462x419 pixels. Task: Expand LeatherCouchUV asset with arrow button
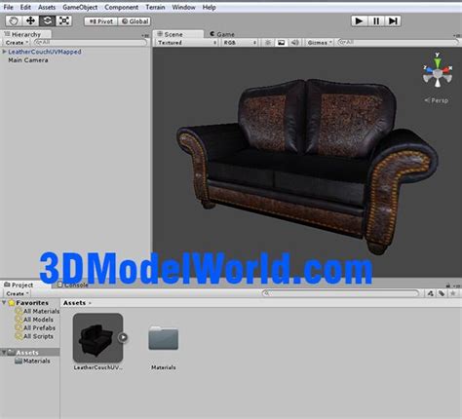(x=123, y=337)
